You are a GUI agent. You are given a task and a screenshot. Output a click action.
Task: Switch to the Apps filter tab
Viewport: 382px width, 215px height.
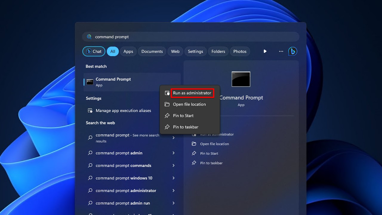(128, 51)
